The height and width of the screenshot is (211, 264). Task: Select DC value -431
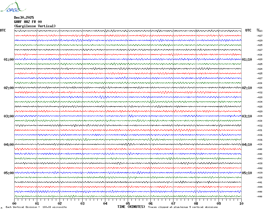coord(260,130)
